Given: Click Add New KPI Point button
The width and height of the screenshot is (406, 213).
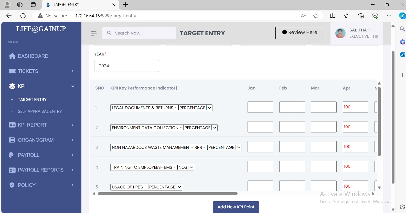Looking at the screenshot, I should click(236, 207).
